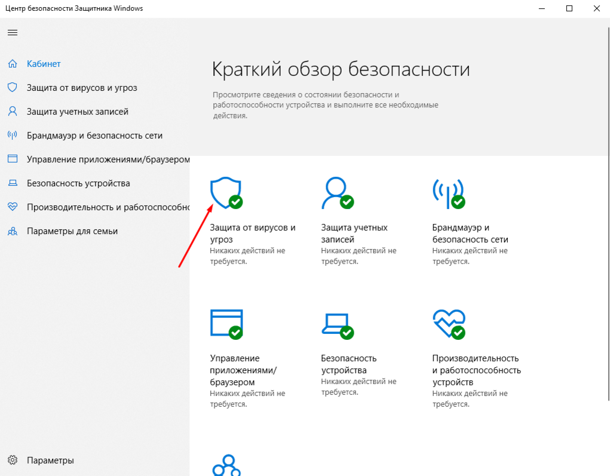
Task: Select Брандмауэр и безопасность сети in sidebar
Action: pyautogui.click(x=94, y=136)
